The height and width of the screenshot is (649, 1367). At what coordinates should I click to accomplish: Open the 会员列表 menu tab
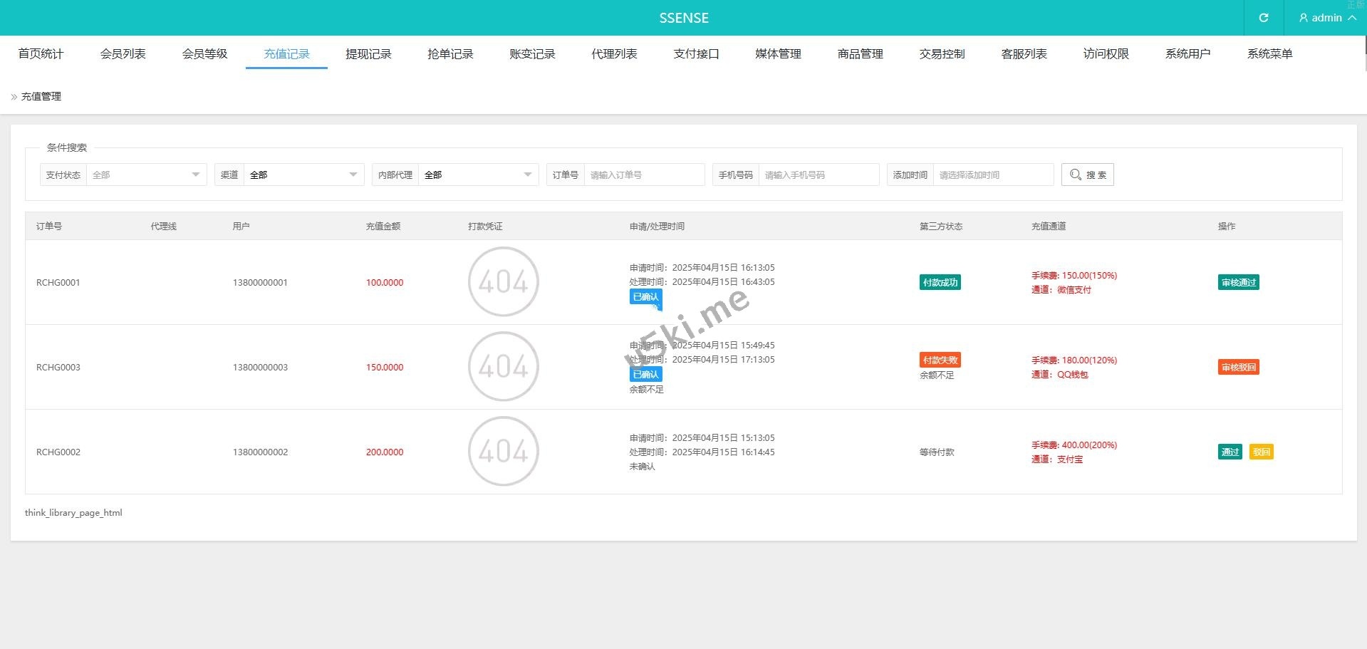click(x=123, y=54)
